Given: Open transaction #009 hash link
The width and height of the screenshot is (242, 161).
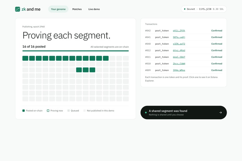Looking at the screenshot, I should coord(179,70).
